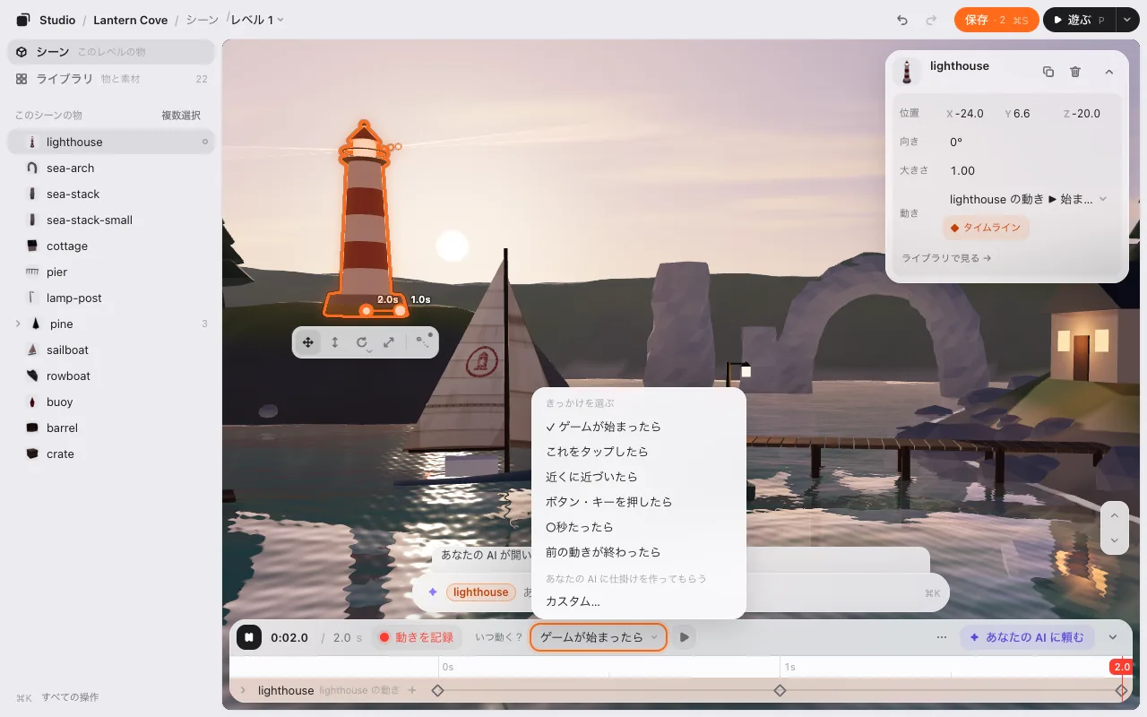Select the motion path tool
Screen dimensions: 1147x717
pos(423,341)
